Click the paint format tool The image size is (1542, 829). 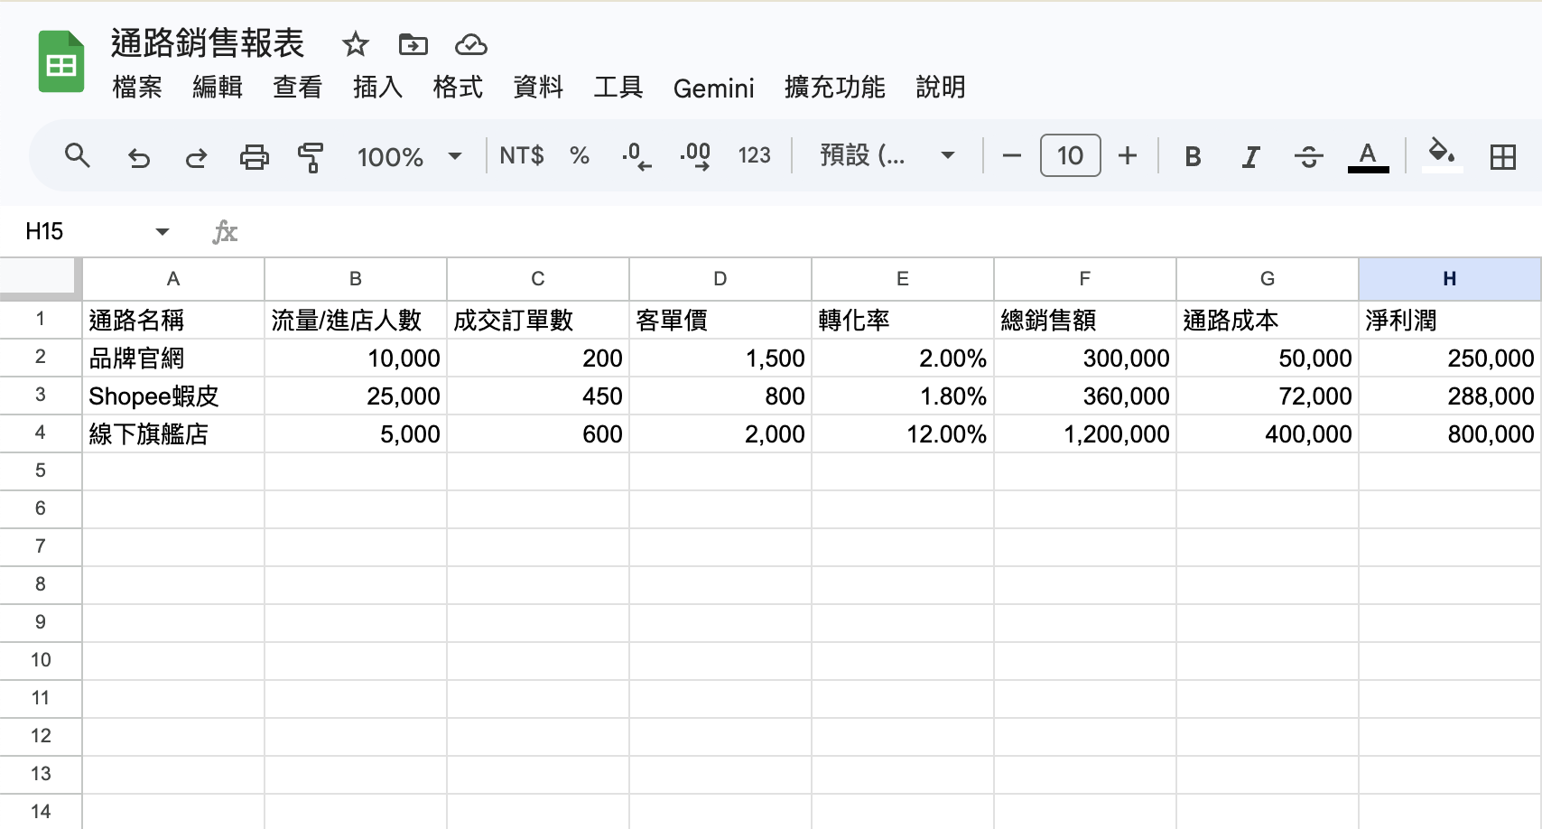point(311,155)
